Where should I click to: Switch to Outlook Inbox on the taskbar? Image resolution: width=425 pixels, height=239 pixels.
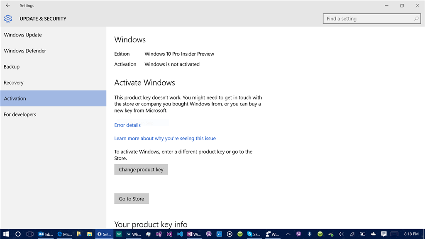coord(46,234)
